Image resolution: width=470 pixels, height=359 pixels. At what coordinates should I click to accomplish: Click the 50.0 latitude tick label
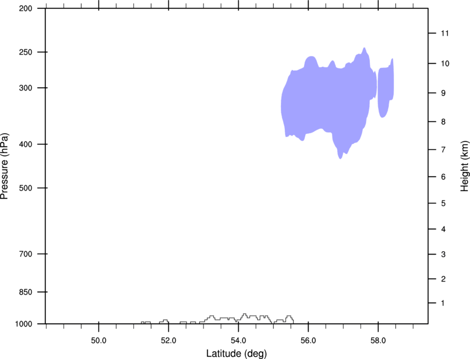[98, 341]
